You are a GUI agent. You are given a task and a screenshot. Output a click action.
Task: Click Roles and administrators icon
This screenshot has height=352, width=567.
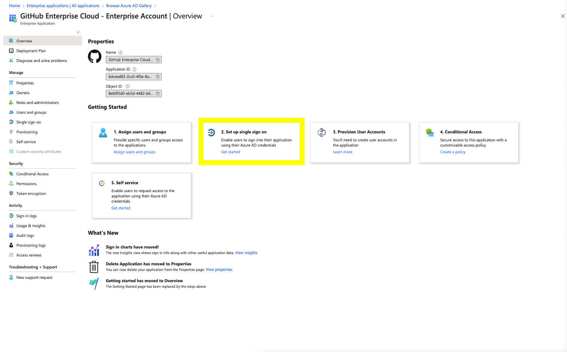pyautogui.click(x=11, y=102)
